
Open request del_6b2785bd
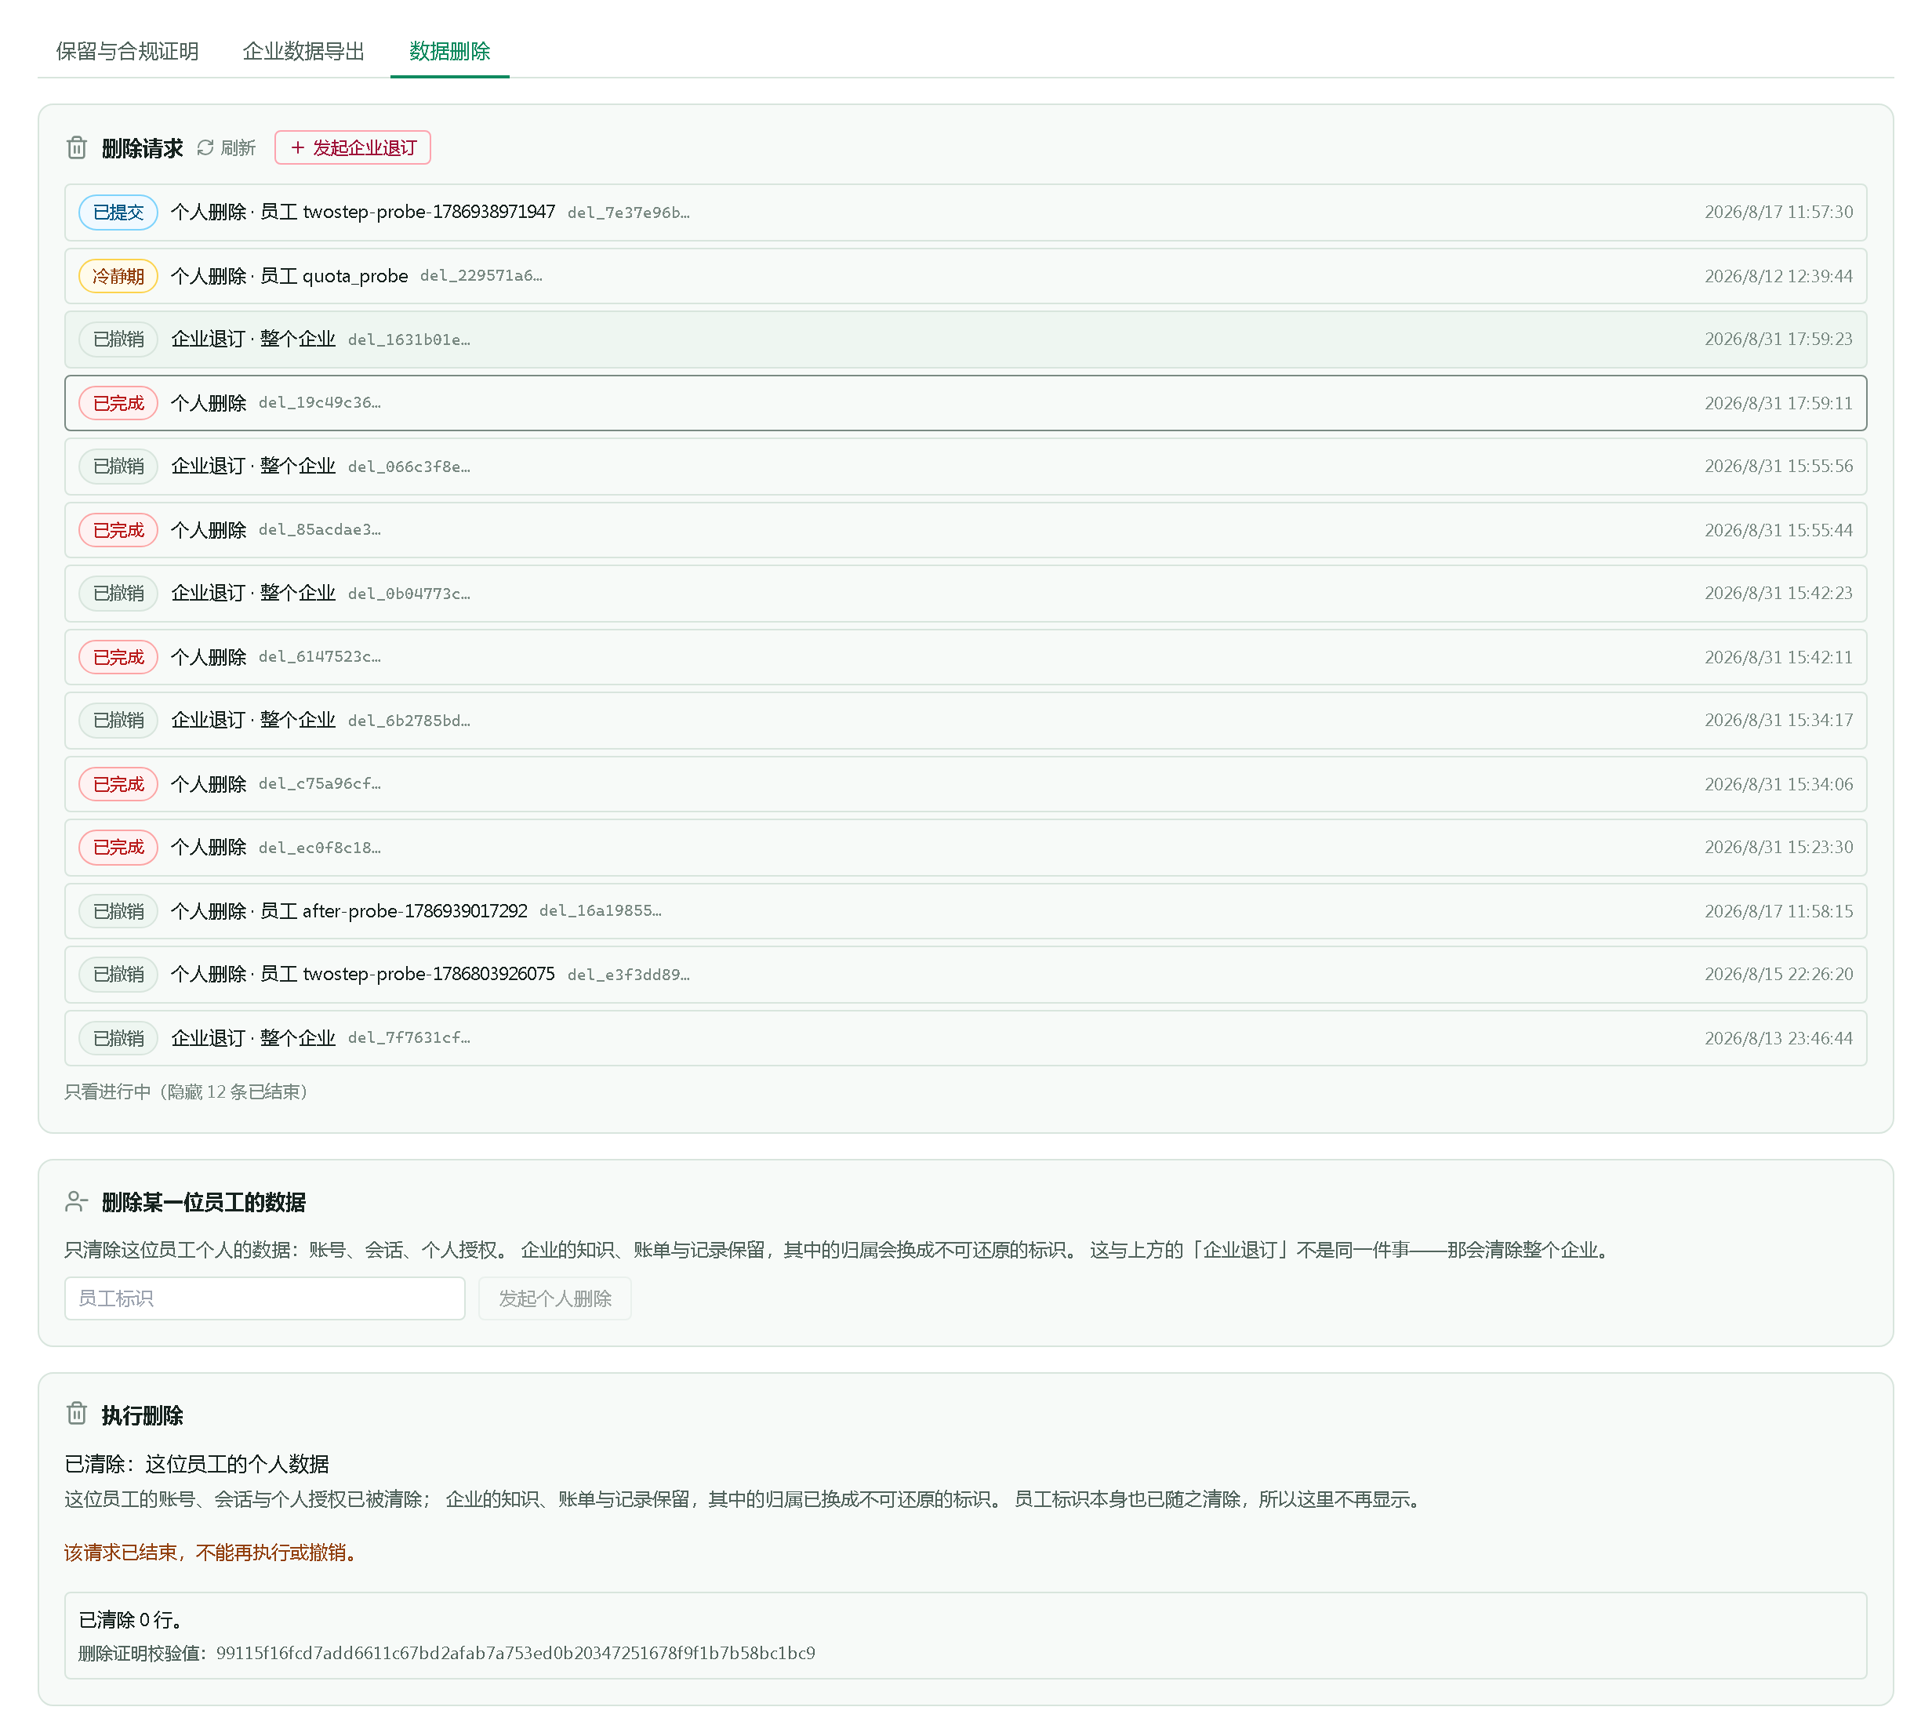click(x=965, y=721)
